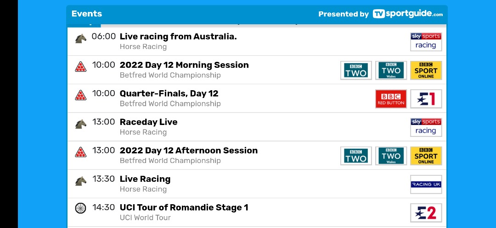
Task: Open the Quarter-Finals, Day 12 event
Action: [169, 93]
